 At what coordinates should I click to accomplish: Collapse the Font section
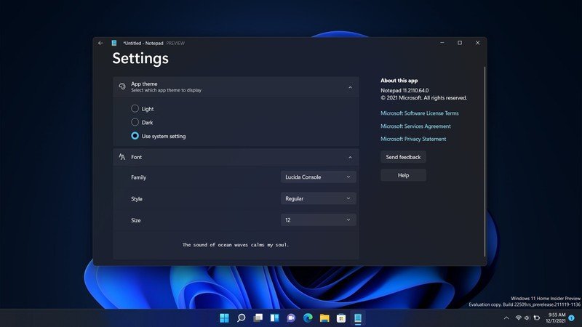point(350,157)
